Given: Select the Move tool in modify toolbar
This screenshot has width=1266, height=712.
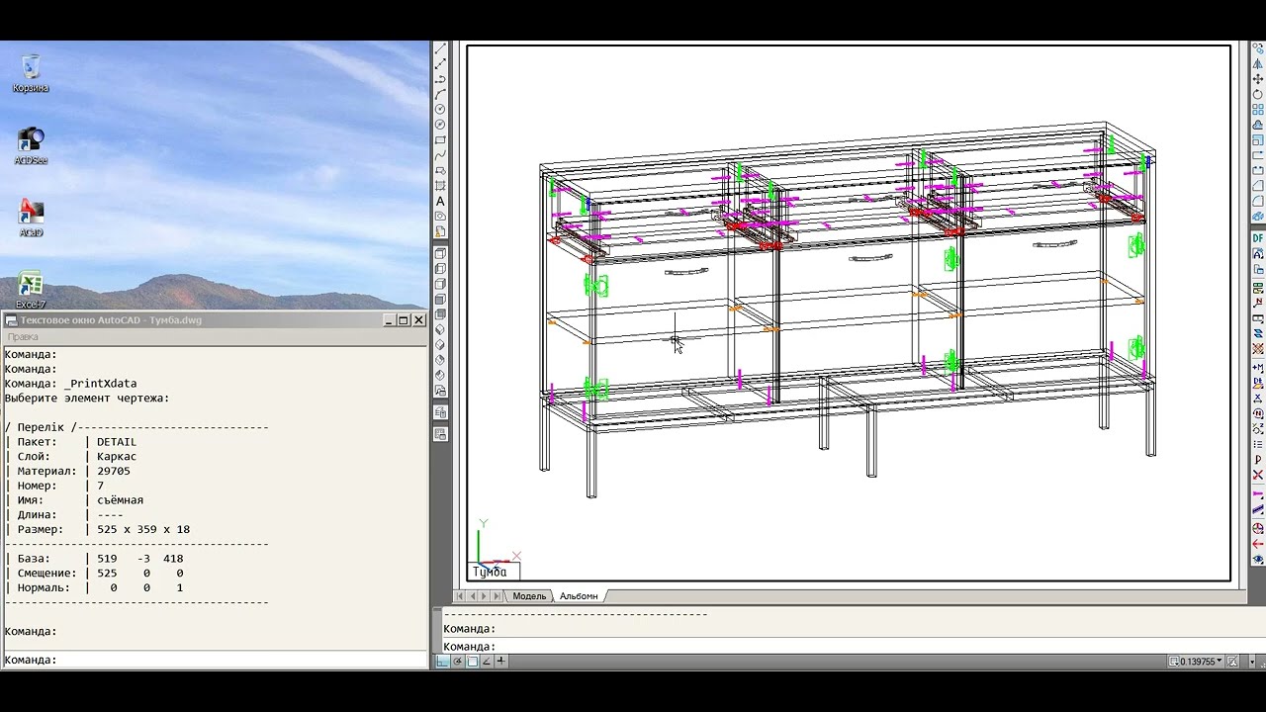Looking at the screenshot, I should pos(1258,79).
